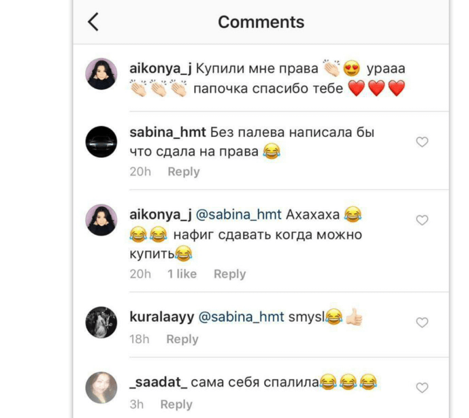Open aikonya_j's avatar beside the reply comment
Image resolution: width=469 pixels, height=418 pixels.
point(101,220)
